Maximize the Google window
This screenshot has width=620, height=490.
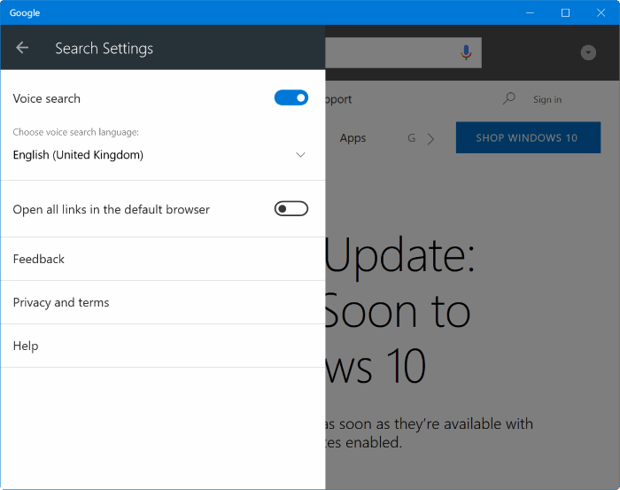click(565, 12)
